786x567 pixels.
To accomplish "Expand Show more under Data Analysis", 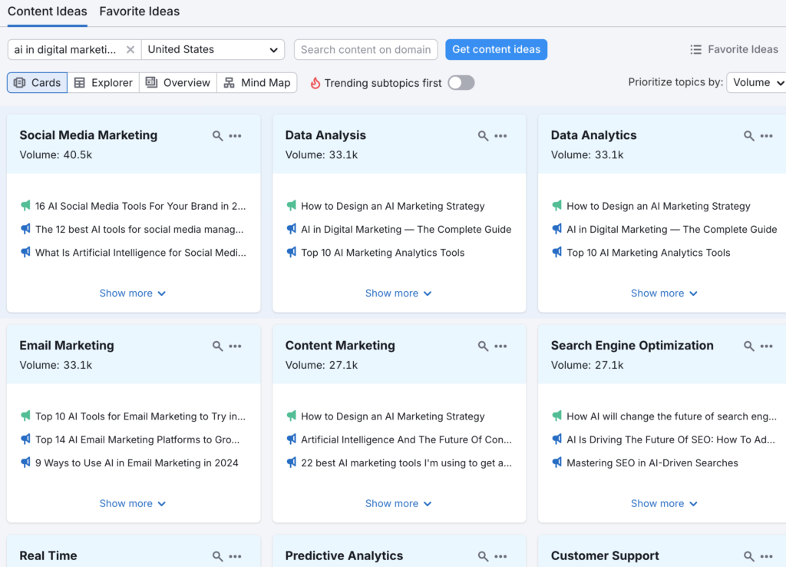I will [398, 293].
